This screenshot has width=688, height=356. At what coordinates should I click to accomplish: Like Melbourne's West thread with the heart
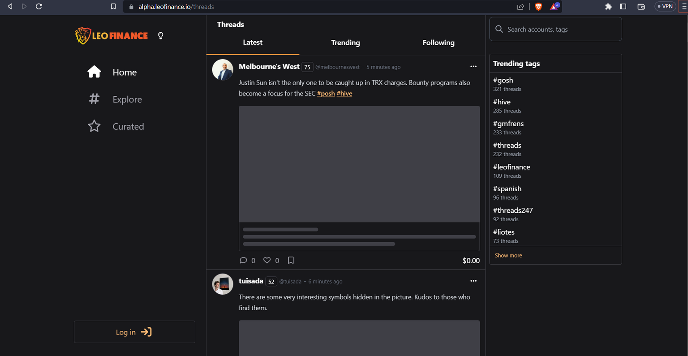click(x=267, y=260)
